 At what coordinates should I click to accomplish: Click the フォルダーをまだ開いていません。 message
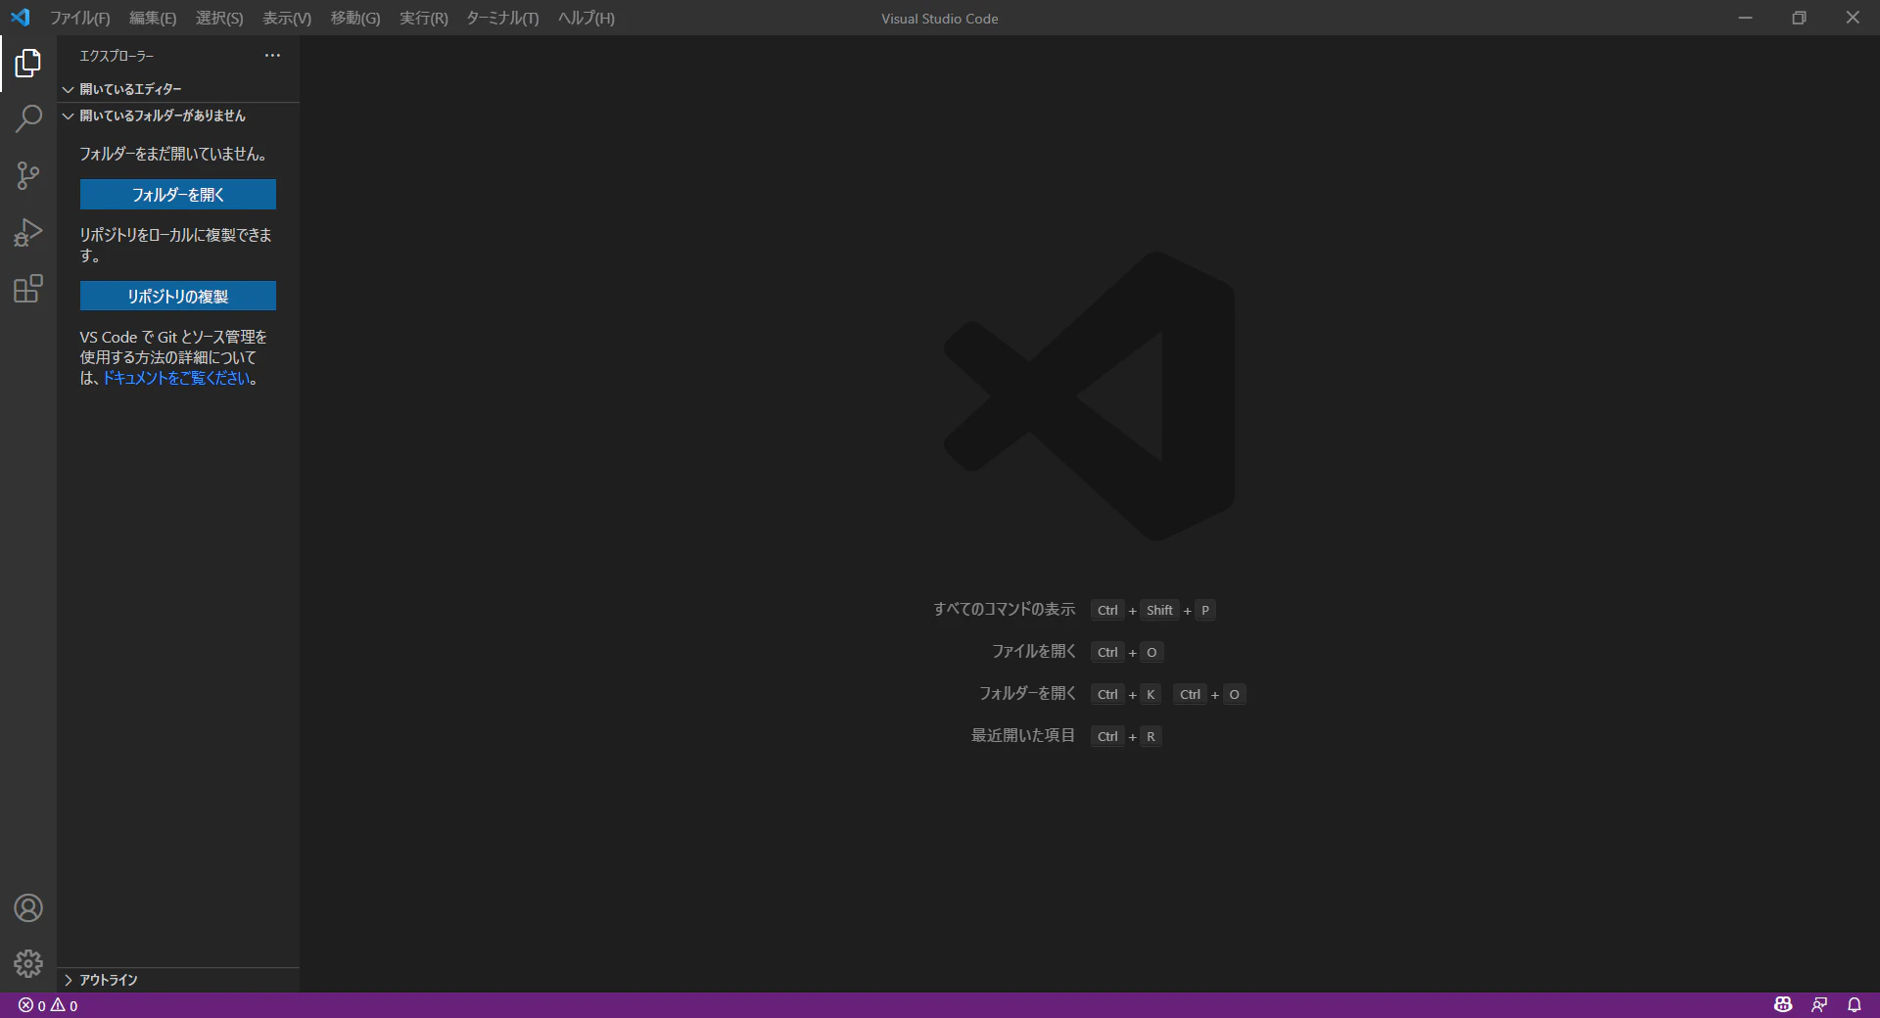[173, 154]
